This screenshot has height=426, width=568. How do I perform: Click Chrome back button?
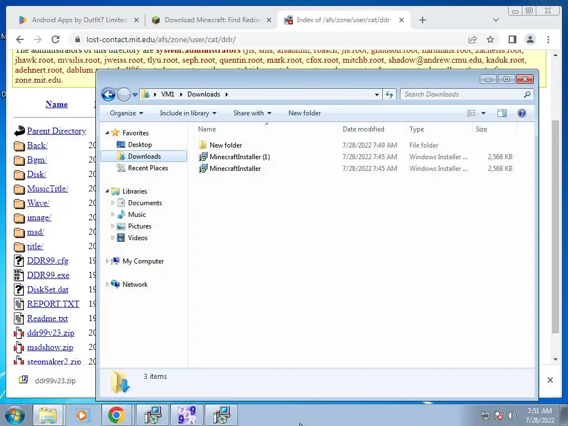(20, 39)
